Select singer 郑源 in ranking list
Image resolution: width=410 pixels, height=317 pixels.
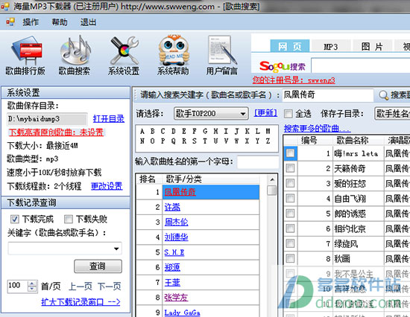pos(172,267)
